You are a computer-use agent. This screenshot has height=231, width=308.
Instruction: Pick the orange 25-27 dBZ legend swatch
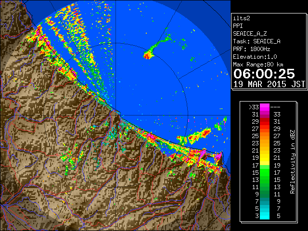[x=265, y=136]
